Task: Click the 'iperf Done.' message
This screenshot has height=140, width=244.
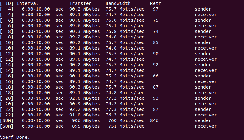Action: 15,137
